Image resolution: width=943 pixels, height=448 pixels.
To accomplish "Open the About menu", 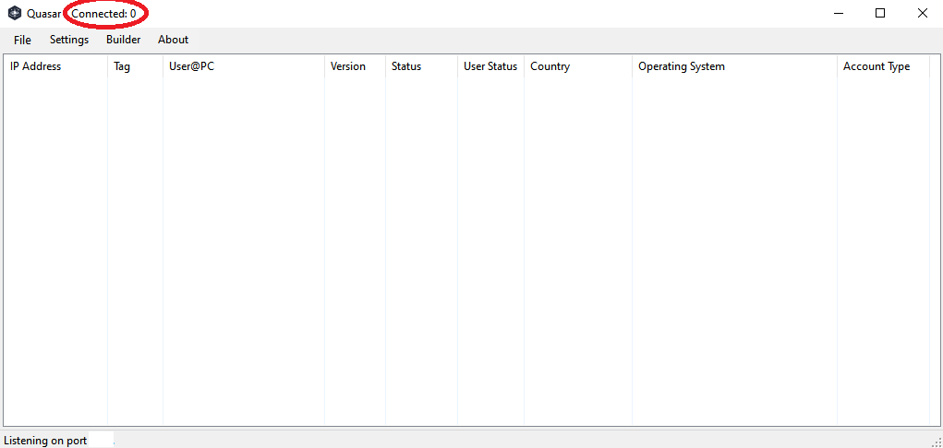I will click(x=174, y=40).
